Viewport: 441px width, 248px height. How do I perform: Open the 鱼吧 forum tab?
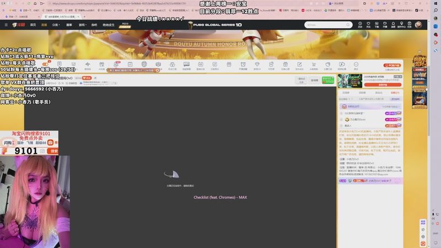point(94,25)
